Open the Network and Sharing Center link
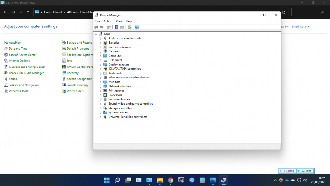Viewport: 330px width, 186px height. (x=27, y=67)
